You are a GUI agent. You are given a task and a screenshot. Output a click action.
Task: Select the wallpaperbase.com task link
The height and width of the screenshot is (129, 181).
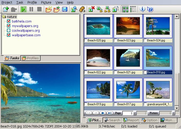tap(26, 35)
